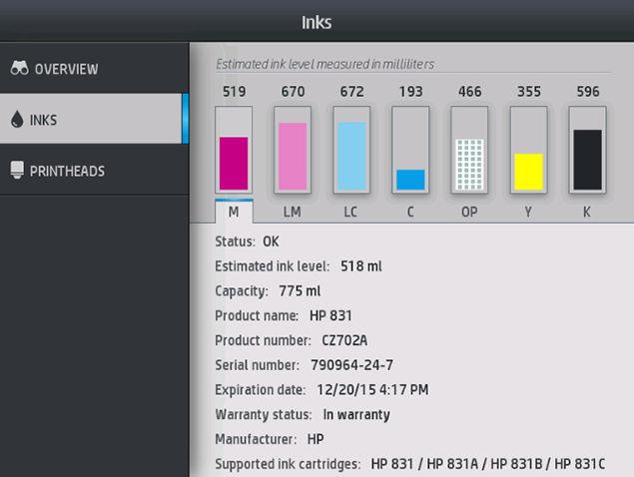The height and width of the screenshot is (477, 634).
Task: Click the black ink level gauge
Action: tap(587, 150)
